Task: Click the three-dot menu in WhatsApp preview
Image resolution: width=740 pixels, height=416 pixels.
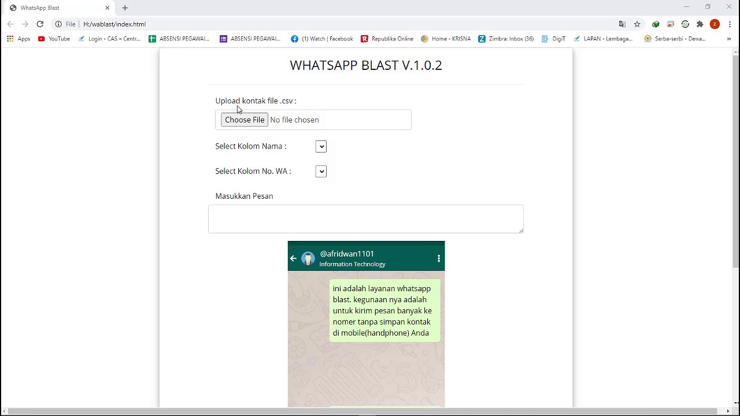Action: pyautogui.click(x=439, y=258)
